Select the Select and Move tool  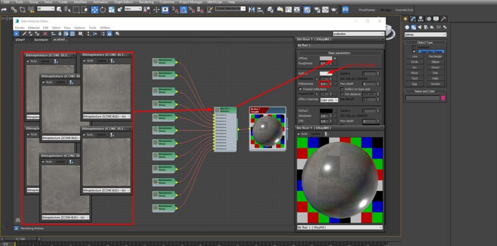pos(95,10)
